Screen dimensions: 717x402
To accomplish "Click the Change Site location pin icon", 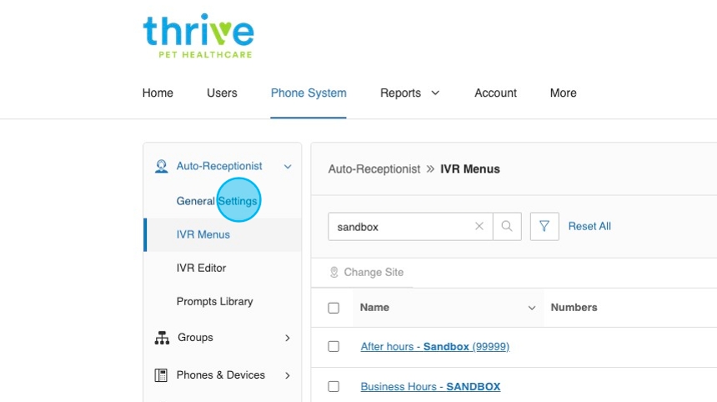I will [334, 273].
